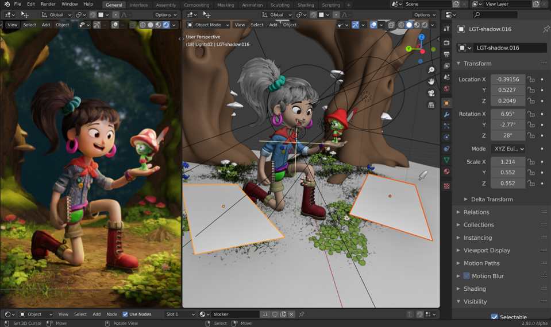Open right viewport Global orientation dropdown
Image resolution: width=551 pixels, height=327 pixels.
(x=277, y=15)
